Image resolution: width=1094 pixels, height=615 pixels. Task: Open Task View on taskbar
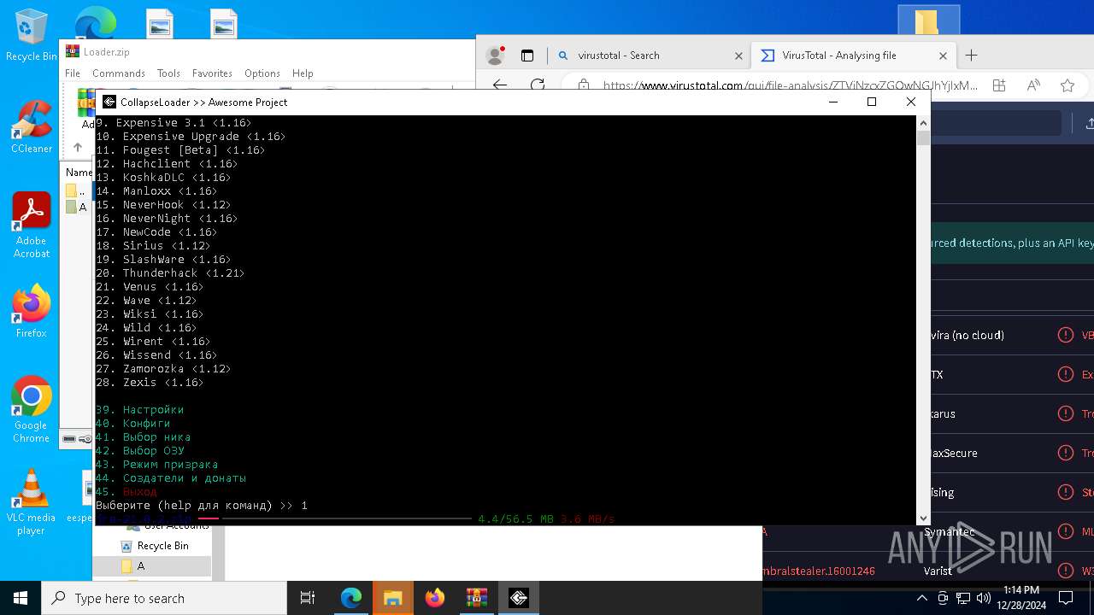click(x=308, y=598)
